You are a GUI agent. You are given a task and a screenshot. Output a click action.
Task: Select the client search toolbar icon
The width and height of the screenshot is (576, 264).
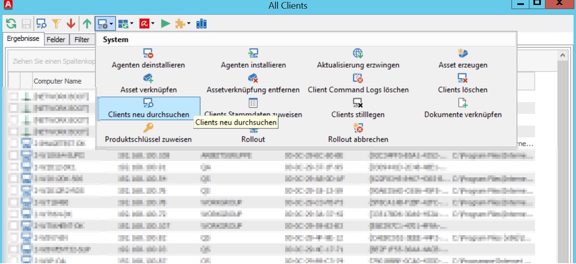click(41, 24)
